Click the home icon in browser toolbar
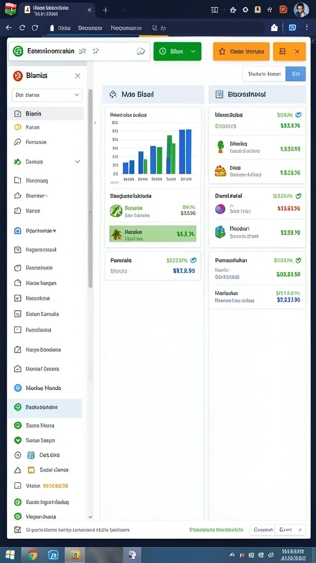 (x=274, y=27)
